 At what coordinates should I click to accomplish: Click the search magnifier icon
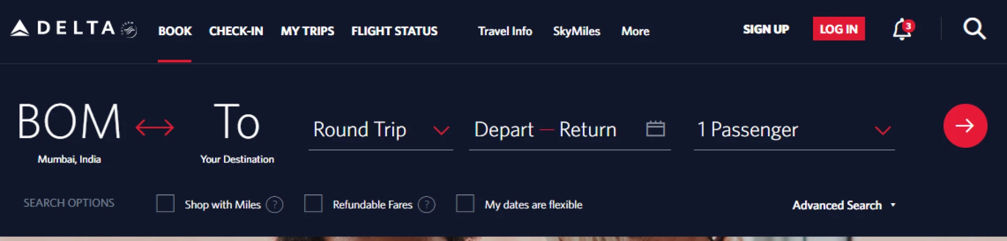[974, 29]
